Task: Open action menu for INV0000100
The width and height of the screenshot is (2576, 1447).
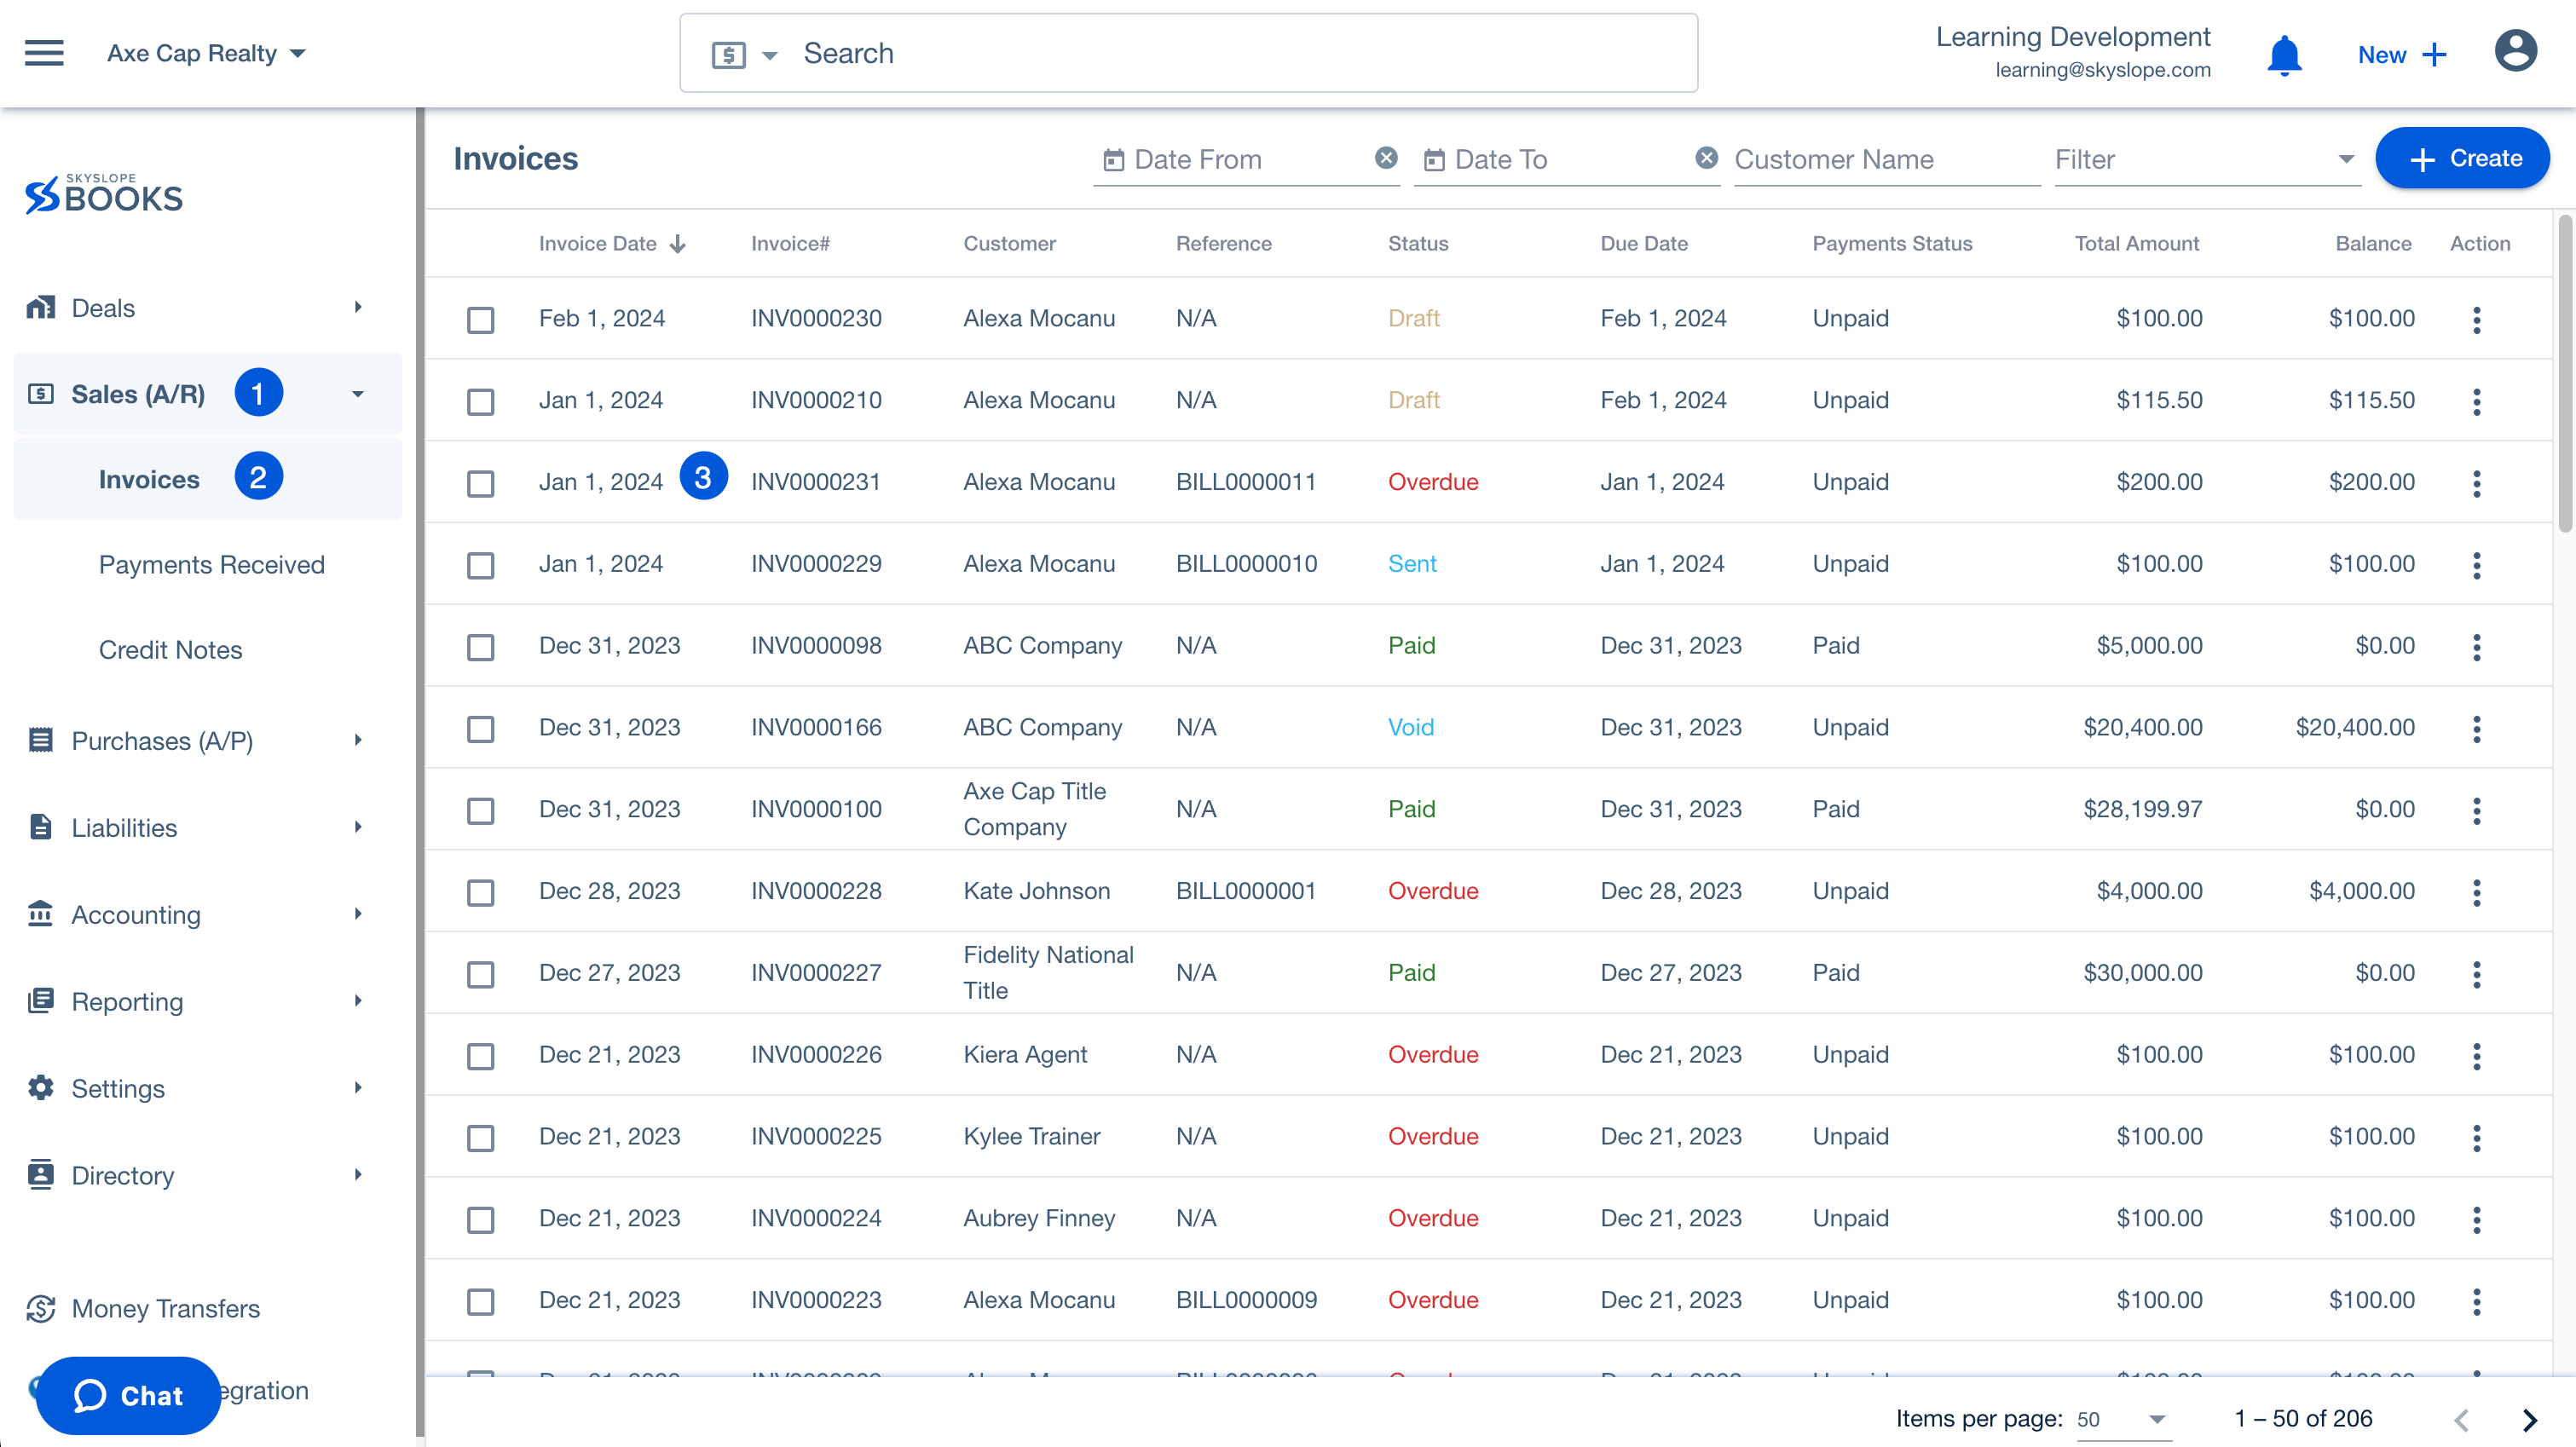Action: tap(2477, 811)
